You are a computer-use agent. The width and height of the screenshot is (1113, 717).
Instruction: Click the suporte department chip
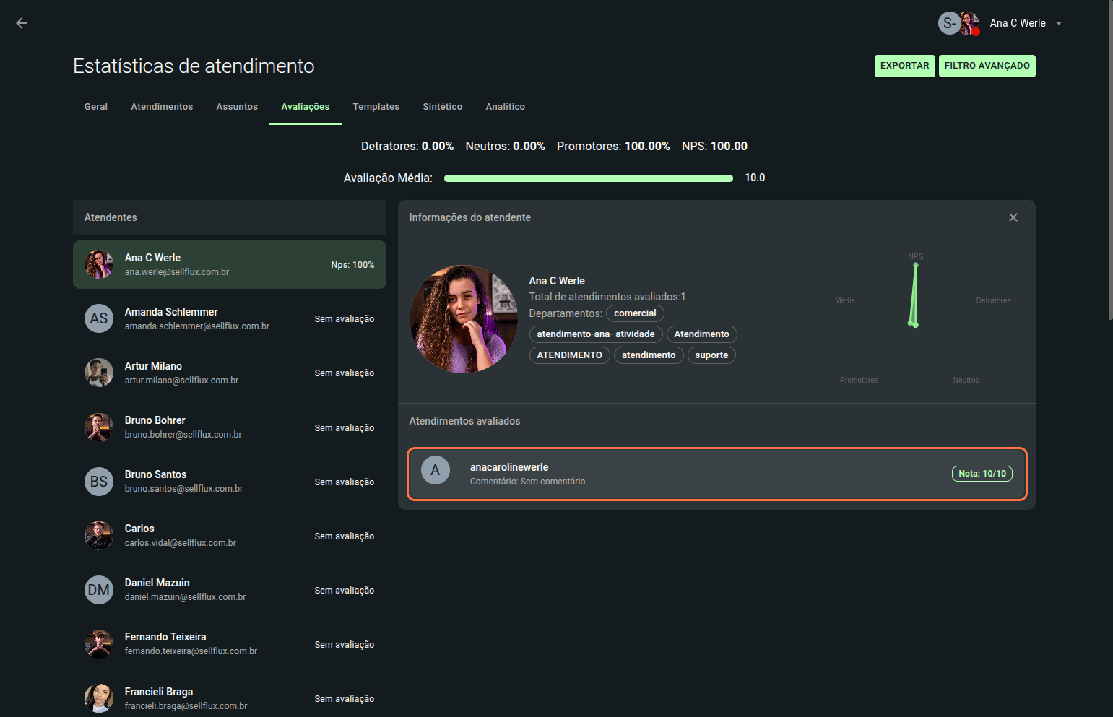[x=711, y=355]
